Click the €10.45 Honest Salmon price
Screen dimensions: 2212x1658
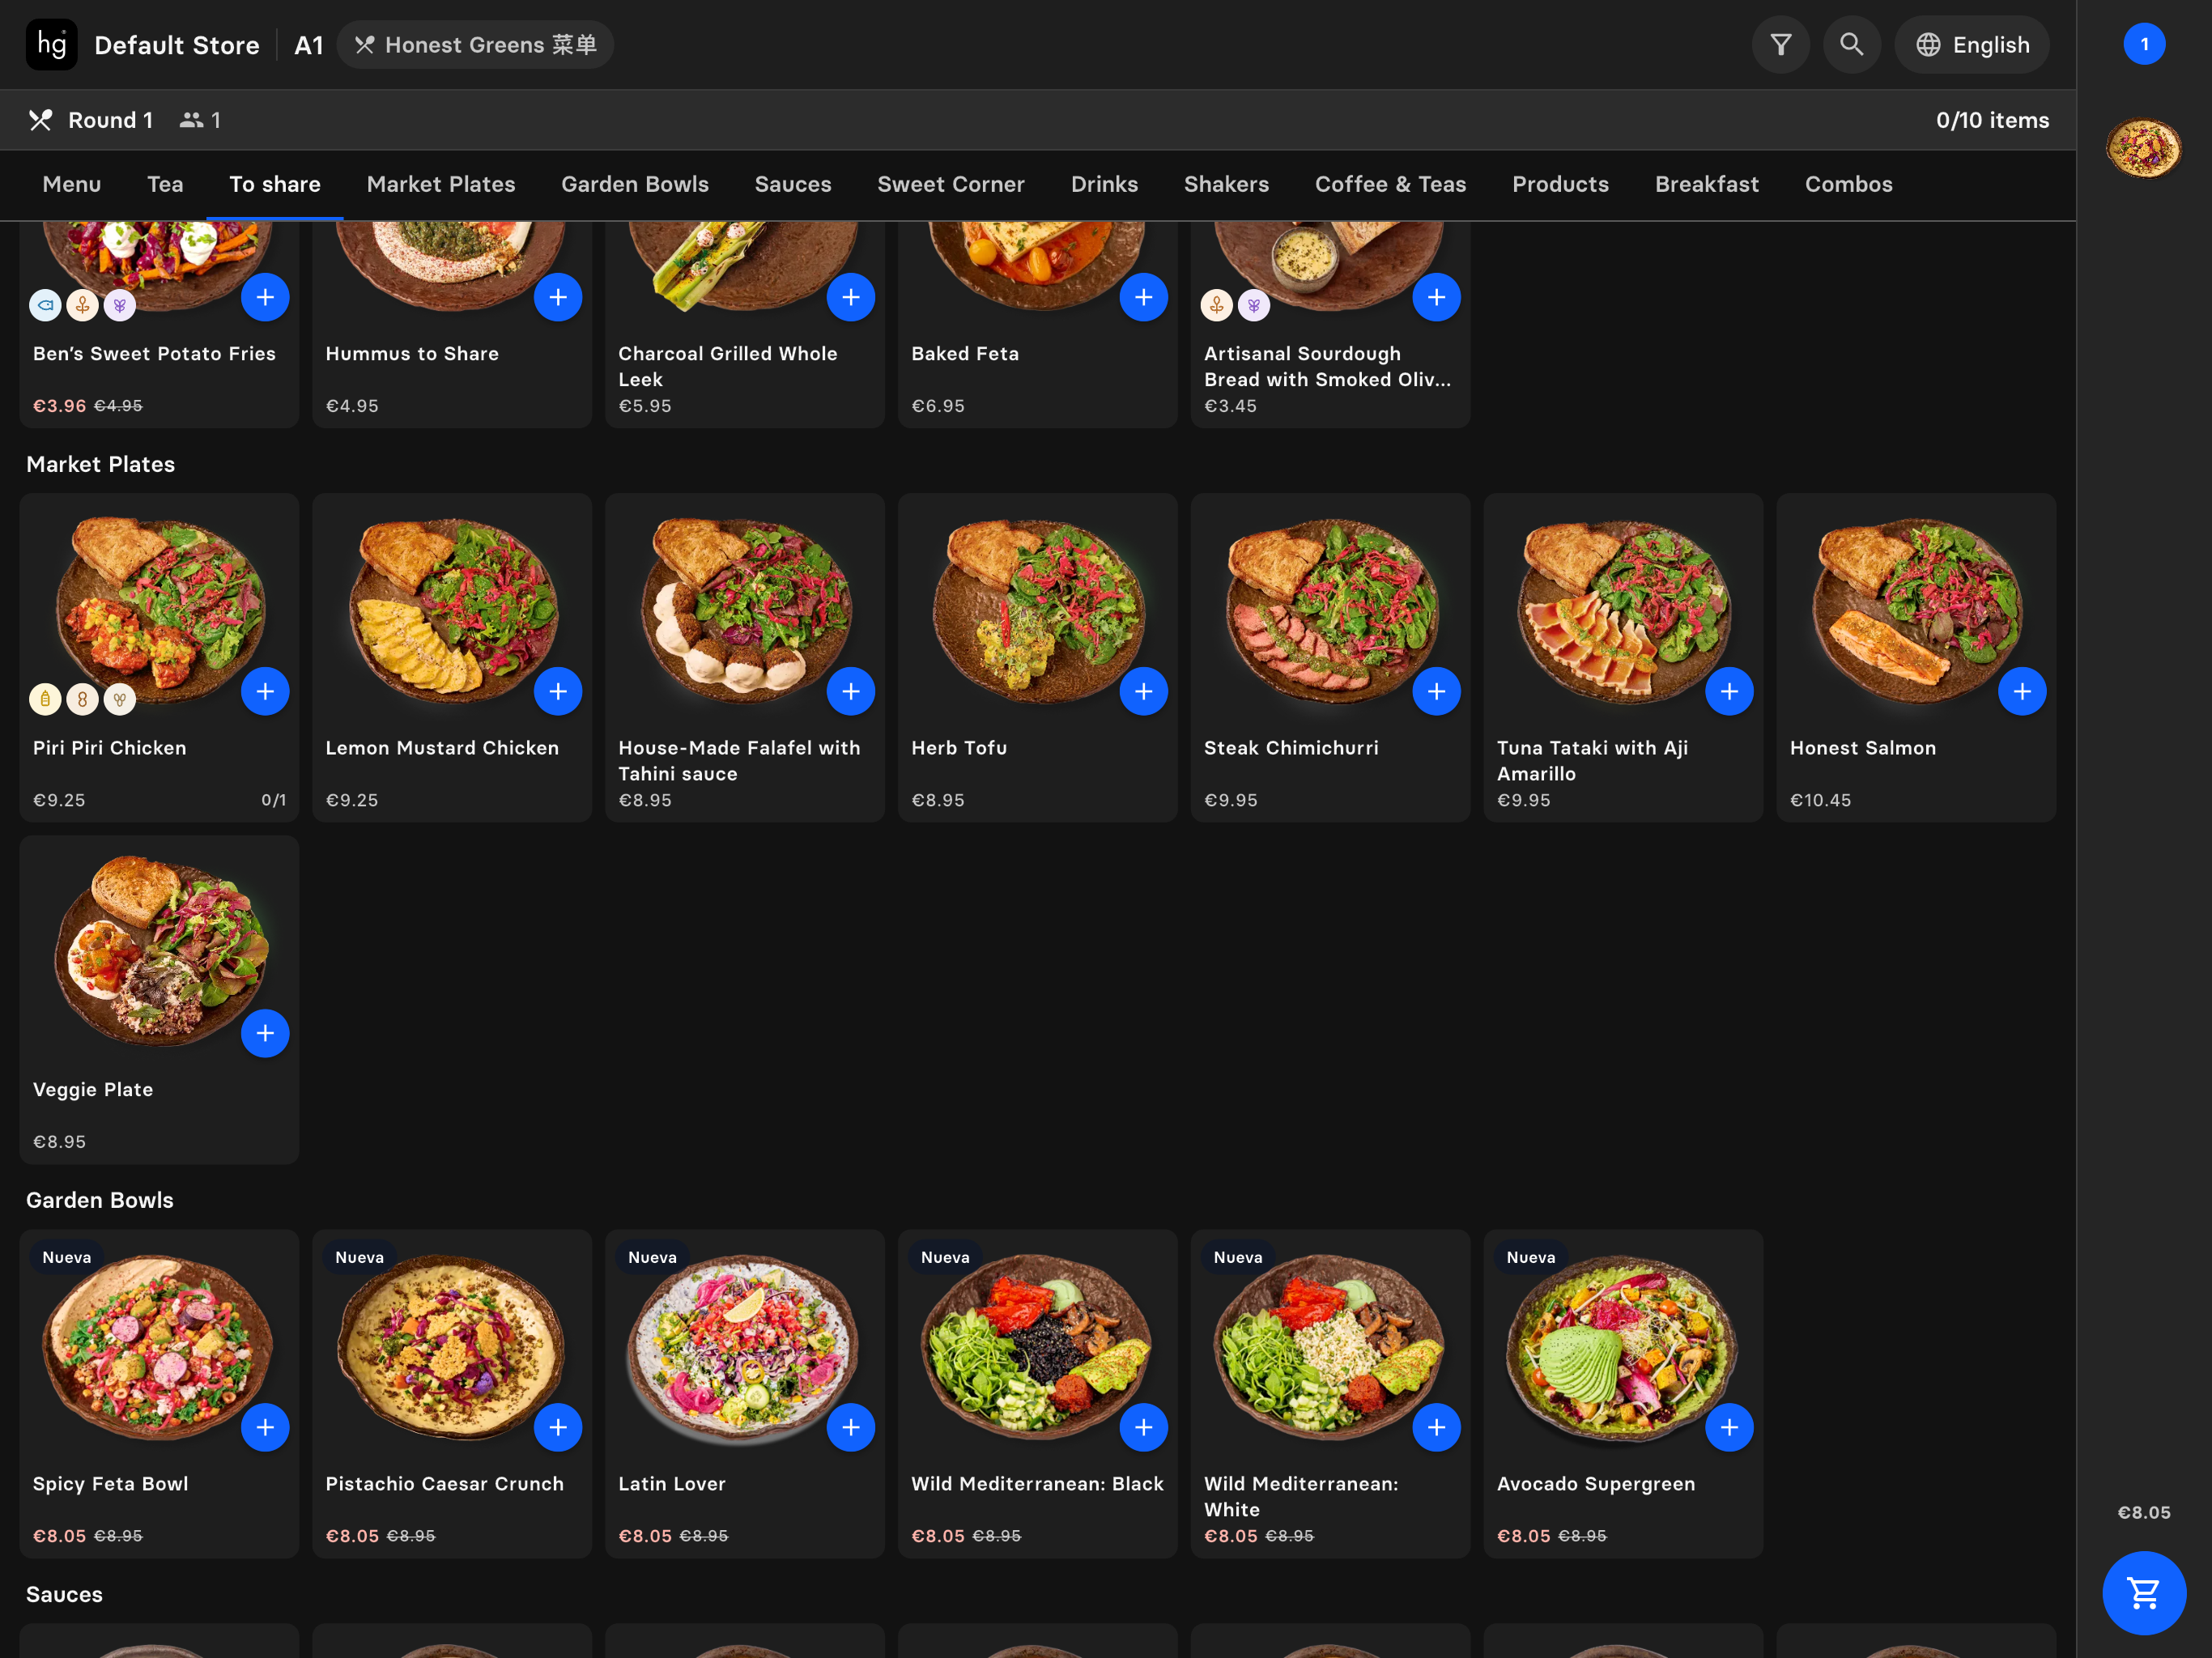[1820, 800]
